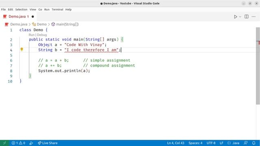Click the System.out.println(a) statement
This screenshot has height=146, width=260.
(64, 71)
